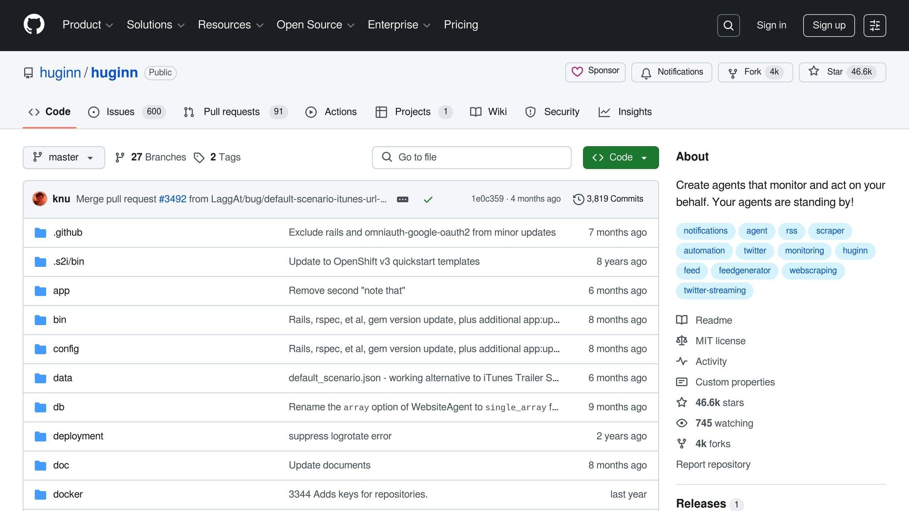
Task: Click Sign in
Action: (x=771, y=25)
